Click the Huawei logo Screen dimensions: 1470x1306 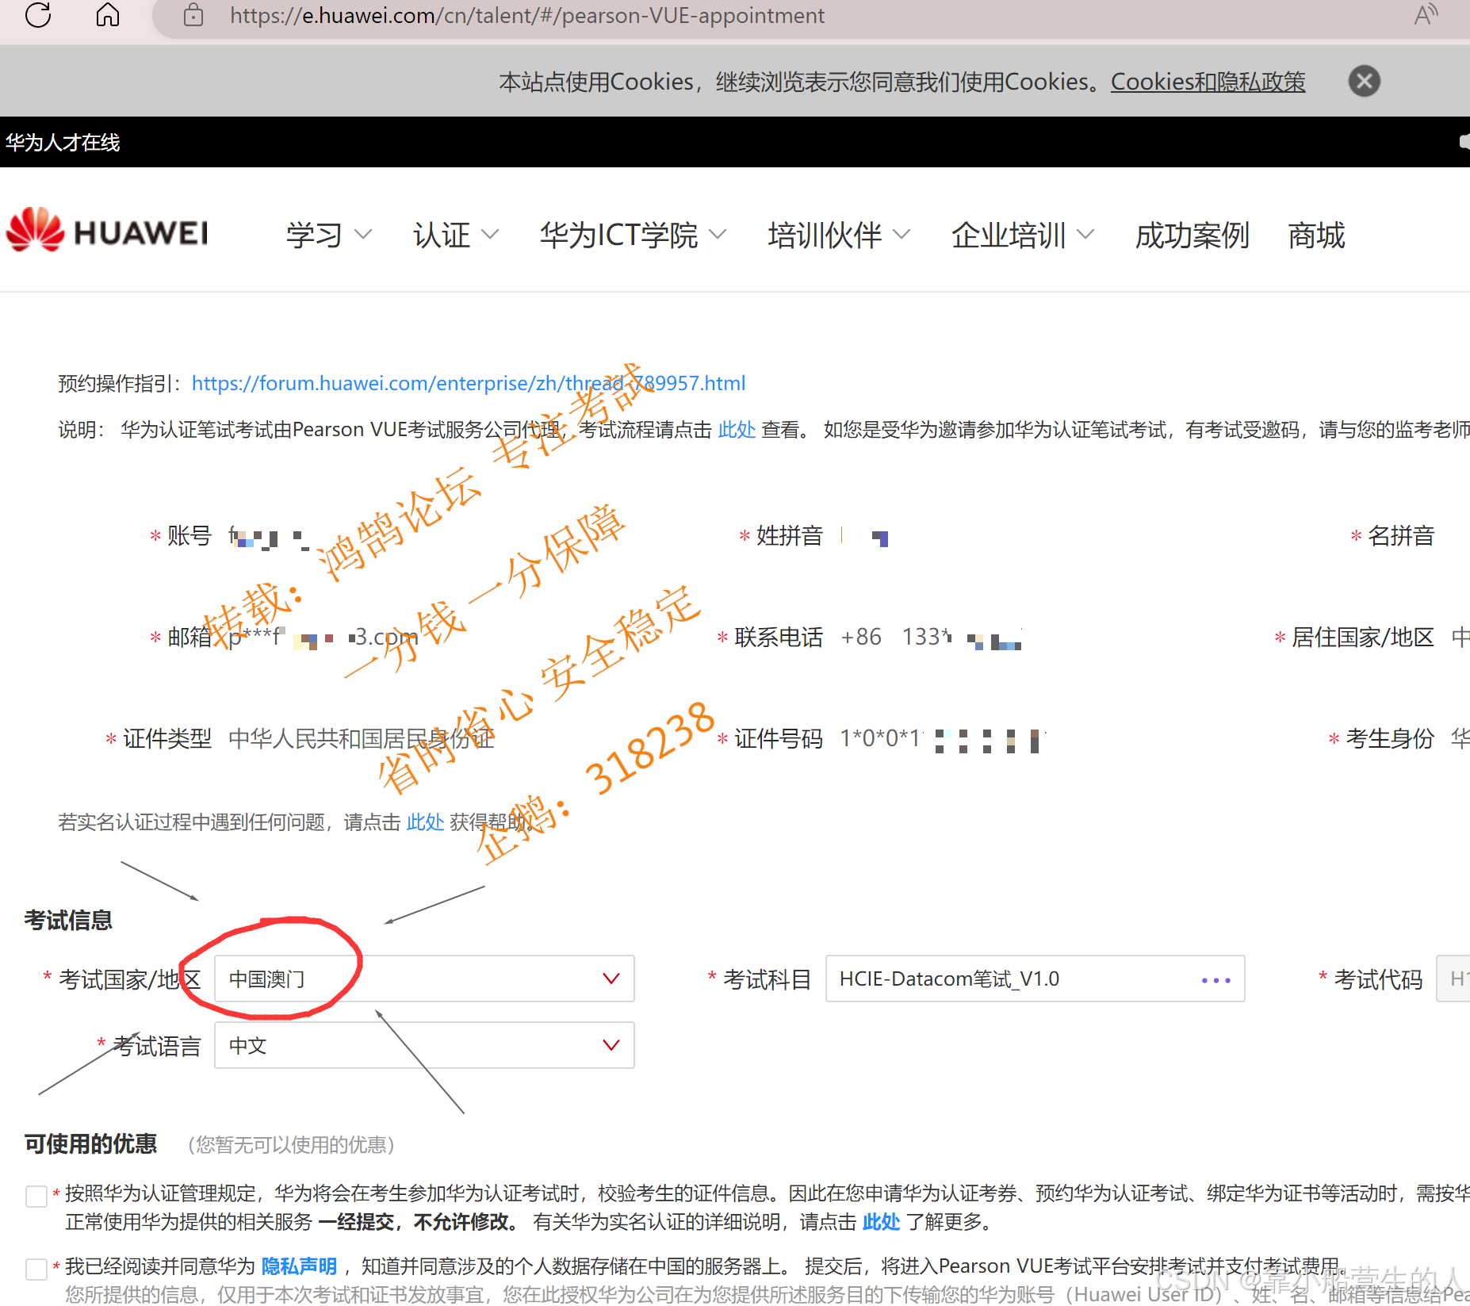pos(107,231)
